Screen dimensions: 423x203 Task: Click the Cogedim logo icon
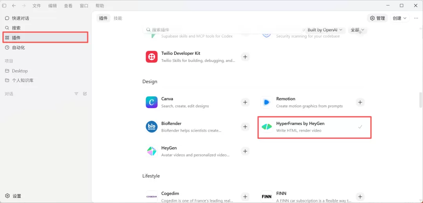click(x=152, y=197)
